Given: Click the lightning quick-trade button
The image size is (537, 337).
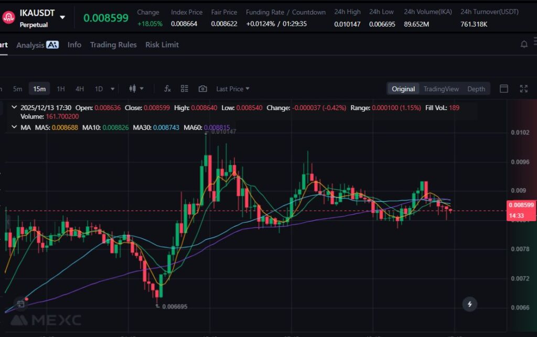Looking at the screenshot, I should pos(469,304).
